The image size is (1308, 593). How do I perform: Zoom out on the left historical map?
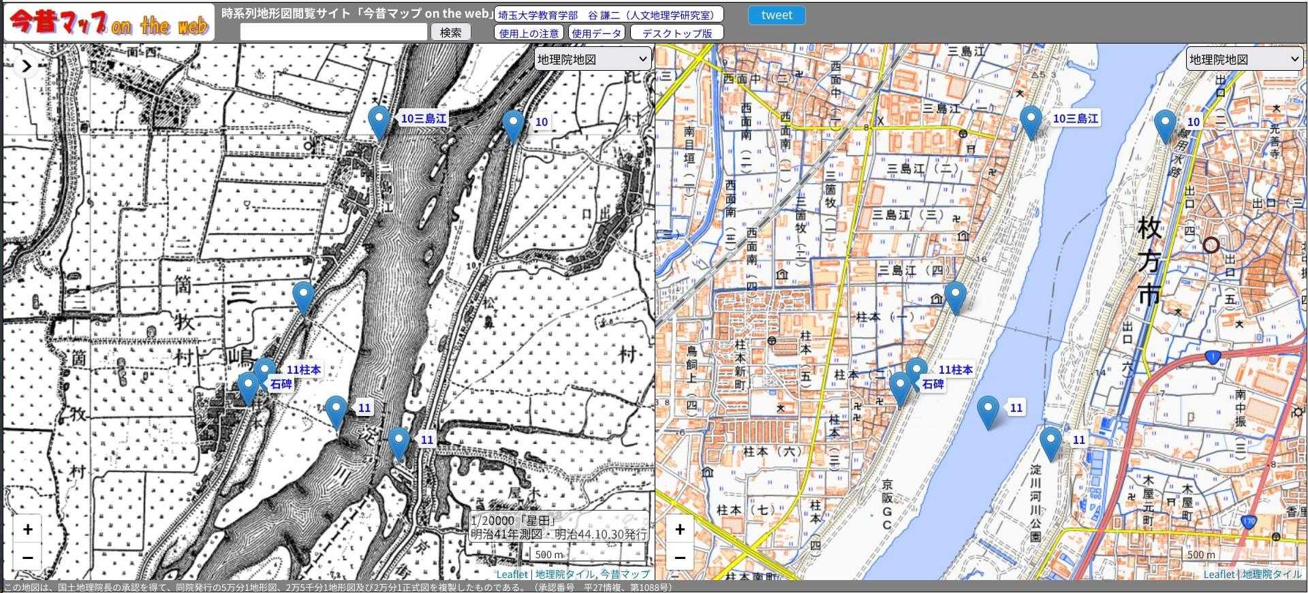(27, 558)
